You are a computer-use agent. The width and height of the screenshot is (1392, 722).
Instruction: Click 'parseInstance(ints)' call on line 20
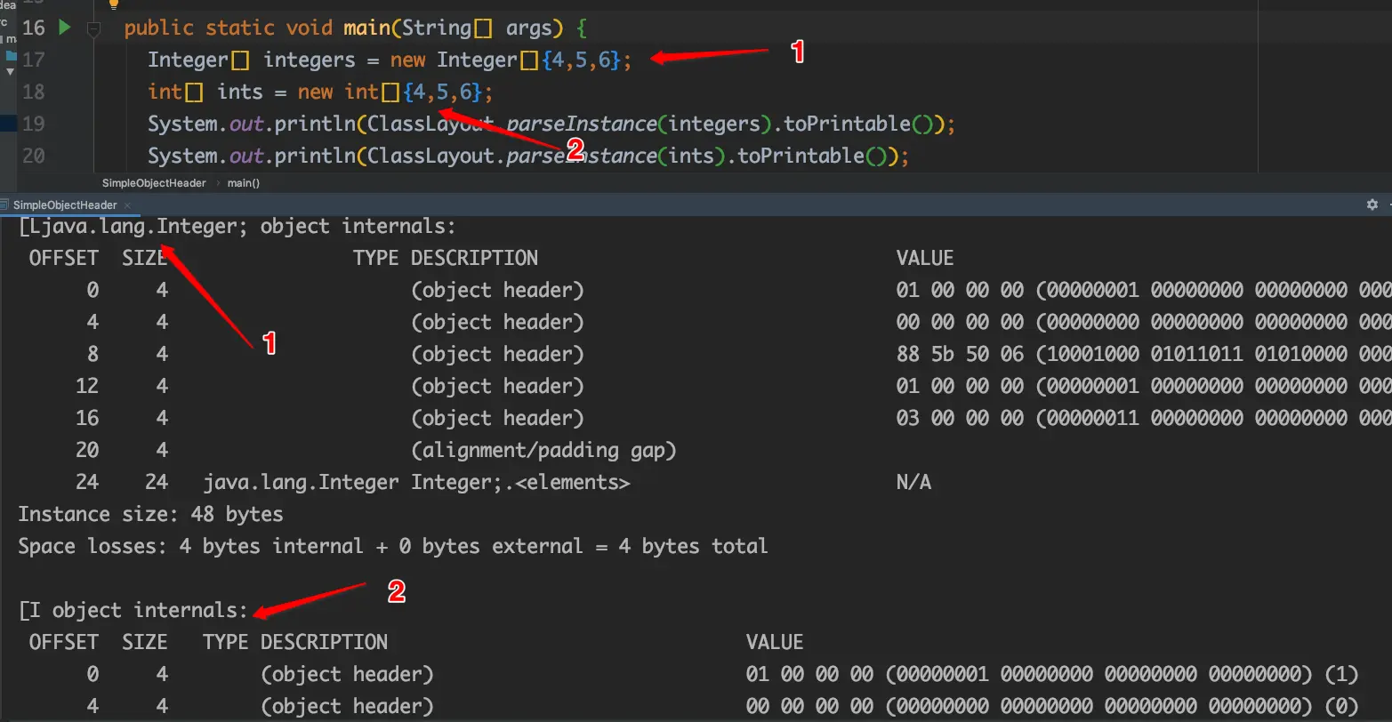point(616,156)
